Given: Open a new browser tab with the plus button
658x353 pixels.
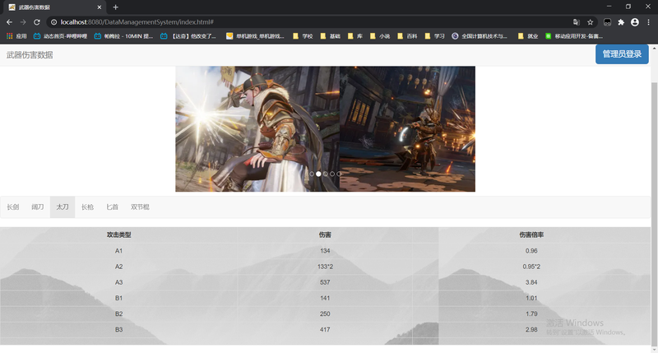Looking at the screenshot, I should [x=115, y=7].
